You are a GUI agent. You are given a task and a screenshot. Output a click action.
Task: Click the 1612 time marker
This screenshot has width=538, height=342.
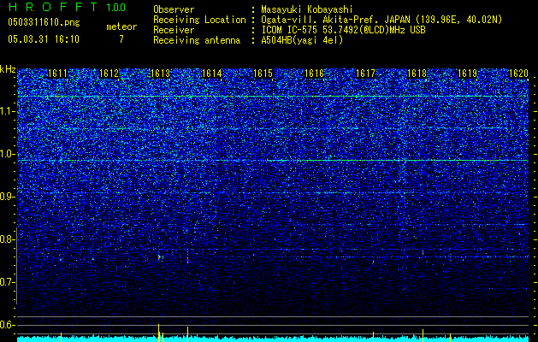[x=109, y=74]
